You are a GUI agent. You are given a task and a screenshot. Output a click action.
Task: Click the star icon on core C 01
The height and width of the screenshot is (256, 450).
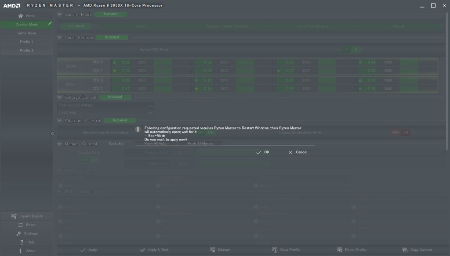(x=115, y=62)
